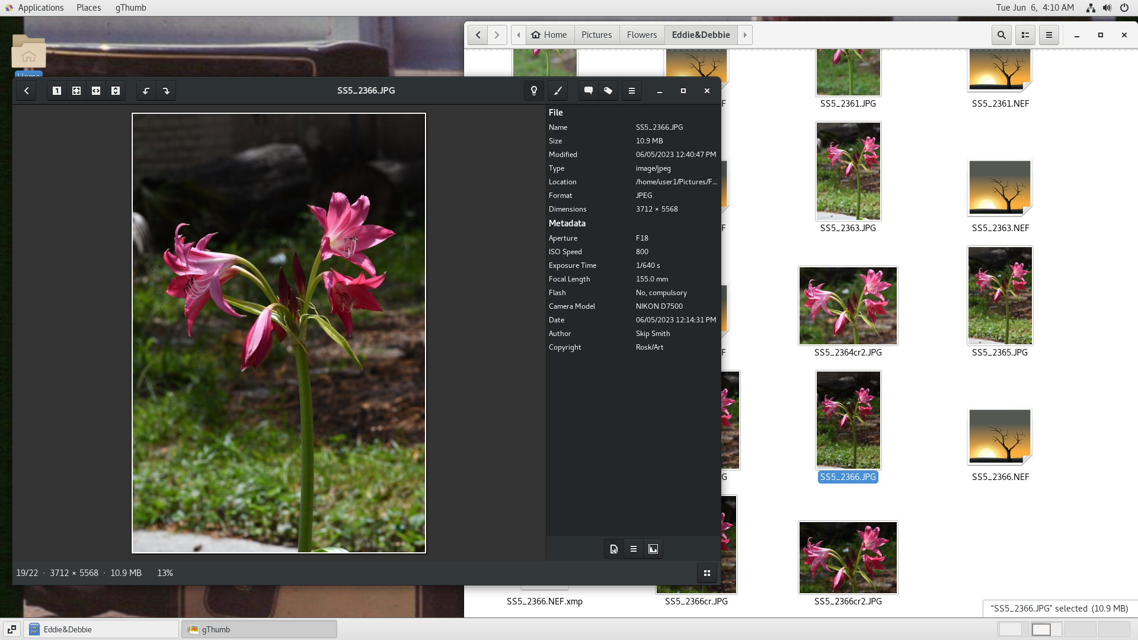Set image zoom to actual size

click(57, 91)
